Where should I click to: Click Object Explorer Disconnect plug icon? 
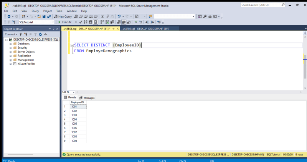(25, 34)
